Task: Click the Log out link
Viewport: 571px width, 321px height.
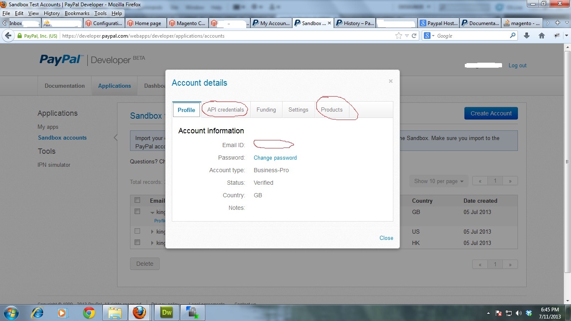Action: point(517,65)
